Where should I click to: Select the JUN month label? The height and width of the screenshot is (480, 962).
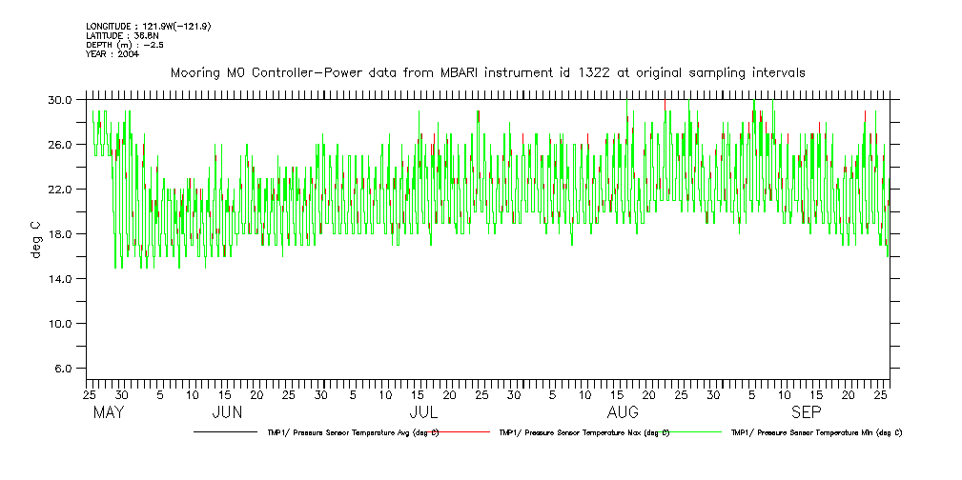click(x=226, y=412)
